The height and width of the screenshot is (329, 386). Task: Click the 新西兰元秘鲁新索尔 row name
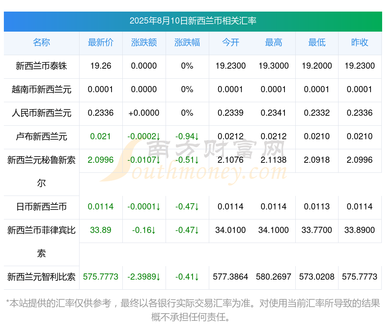pos(41,172)
